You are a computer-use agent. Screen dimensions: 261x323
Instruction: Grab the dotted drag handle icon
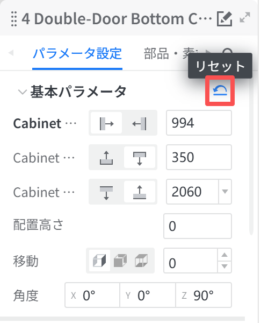[x=14, y=19]
